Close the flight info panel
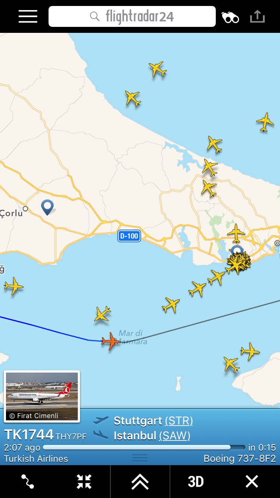Image resolution: width=280 pixels, height=498 pixels. point(252,482)
